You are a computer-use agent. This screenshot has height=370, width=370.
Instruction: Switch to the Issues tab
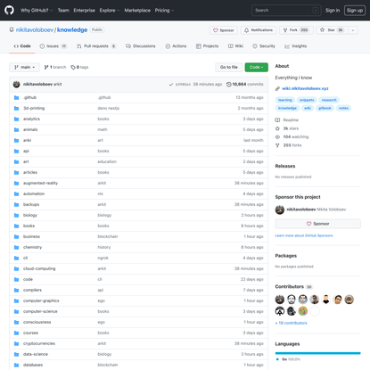click(x=53, y=46)
